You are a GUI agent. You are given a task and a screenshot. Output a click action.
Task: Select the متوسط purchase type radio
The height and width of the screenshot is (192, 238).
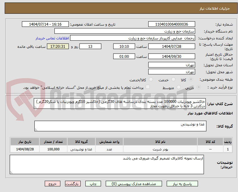pyautogui.click(x=179, y=87)
